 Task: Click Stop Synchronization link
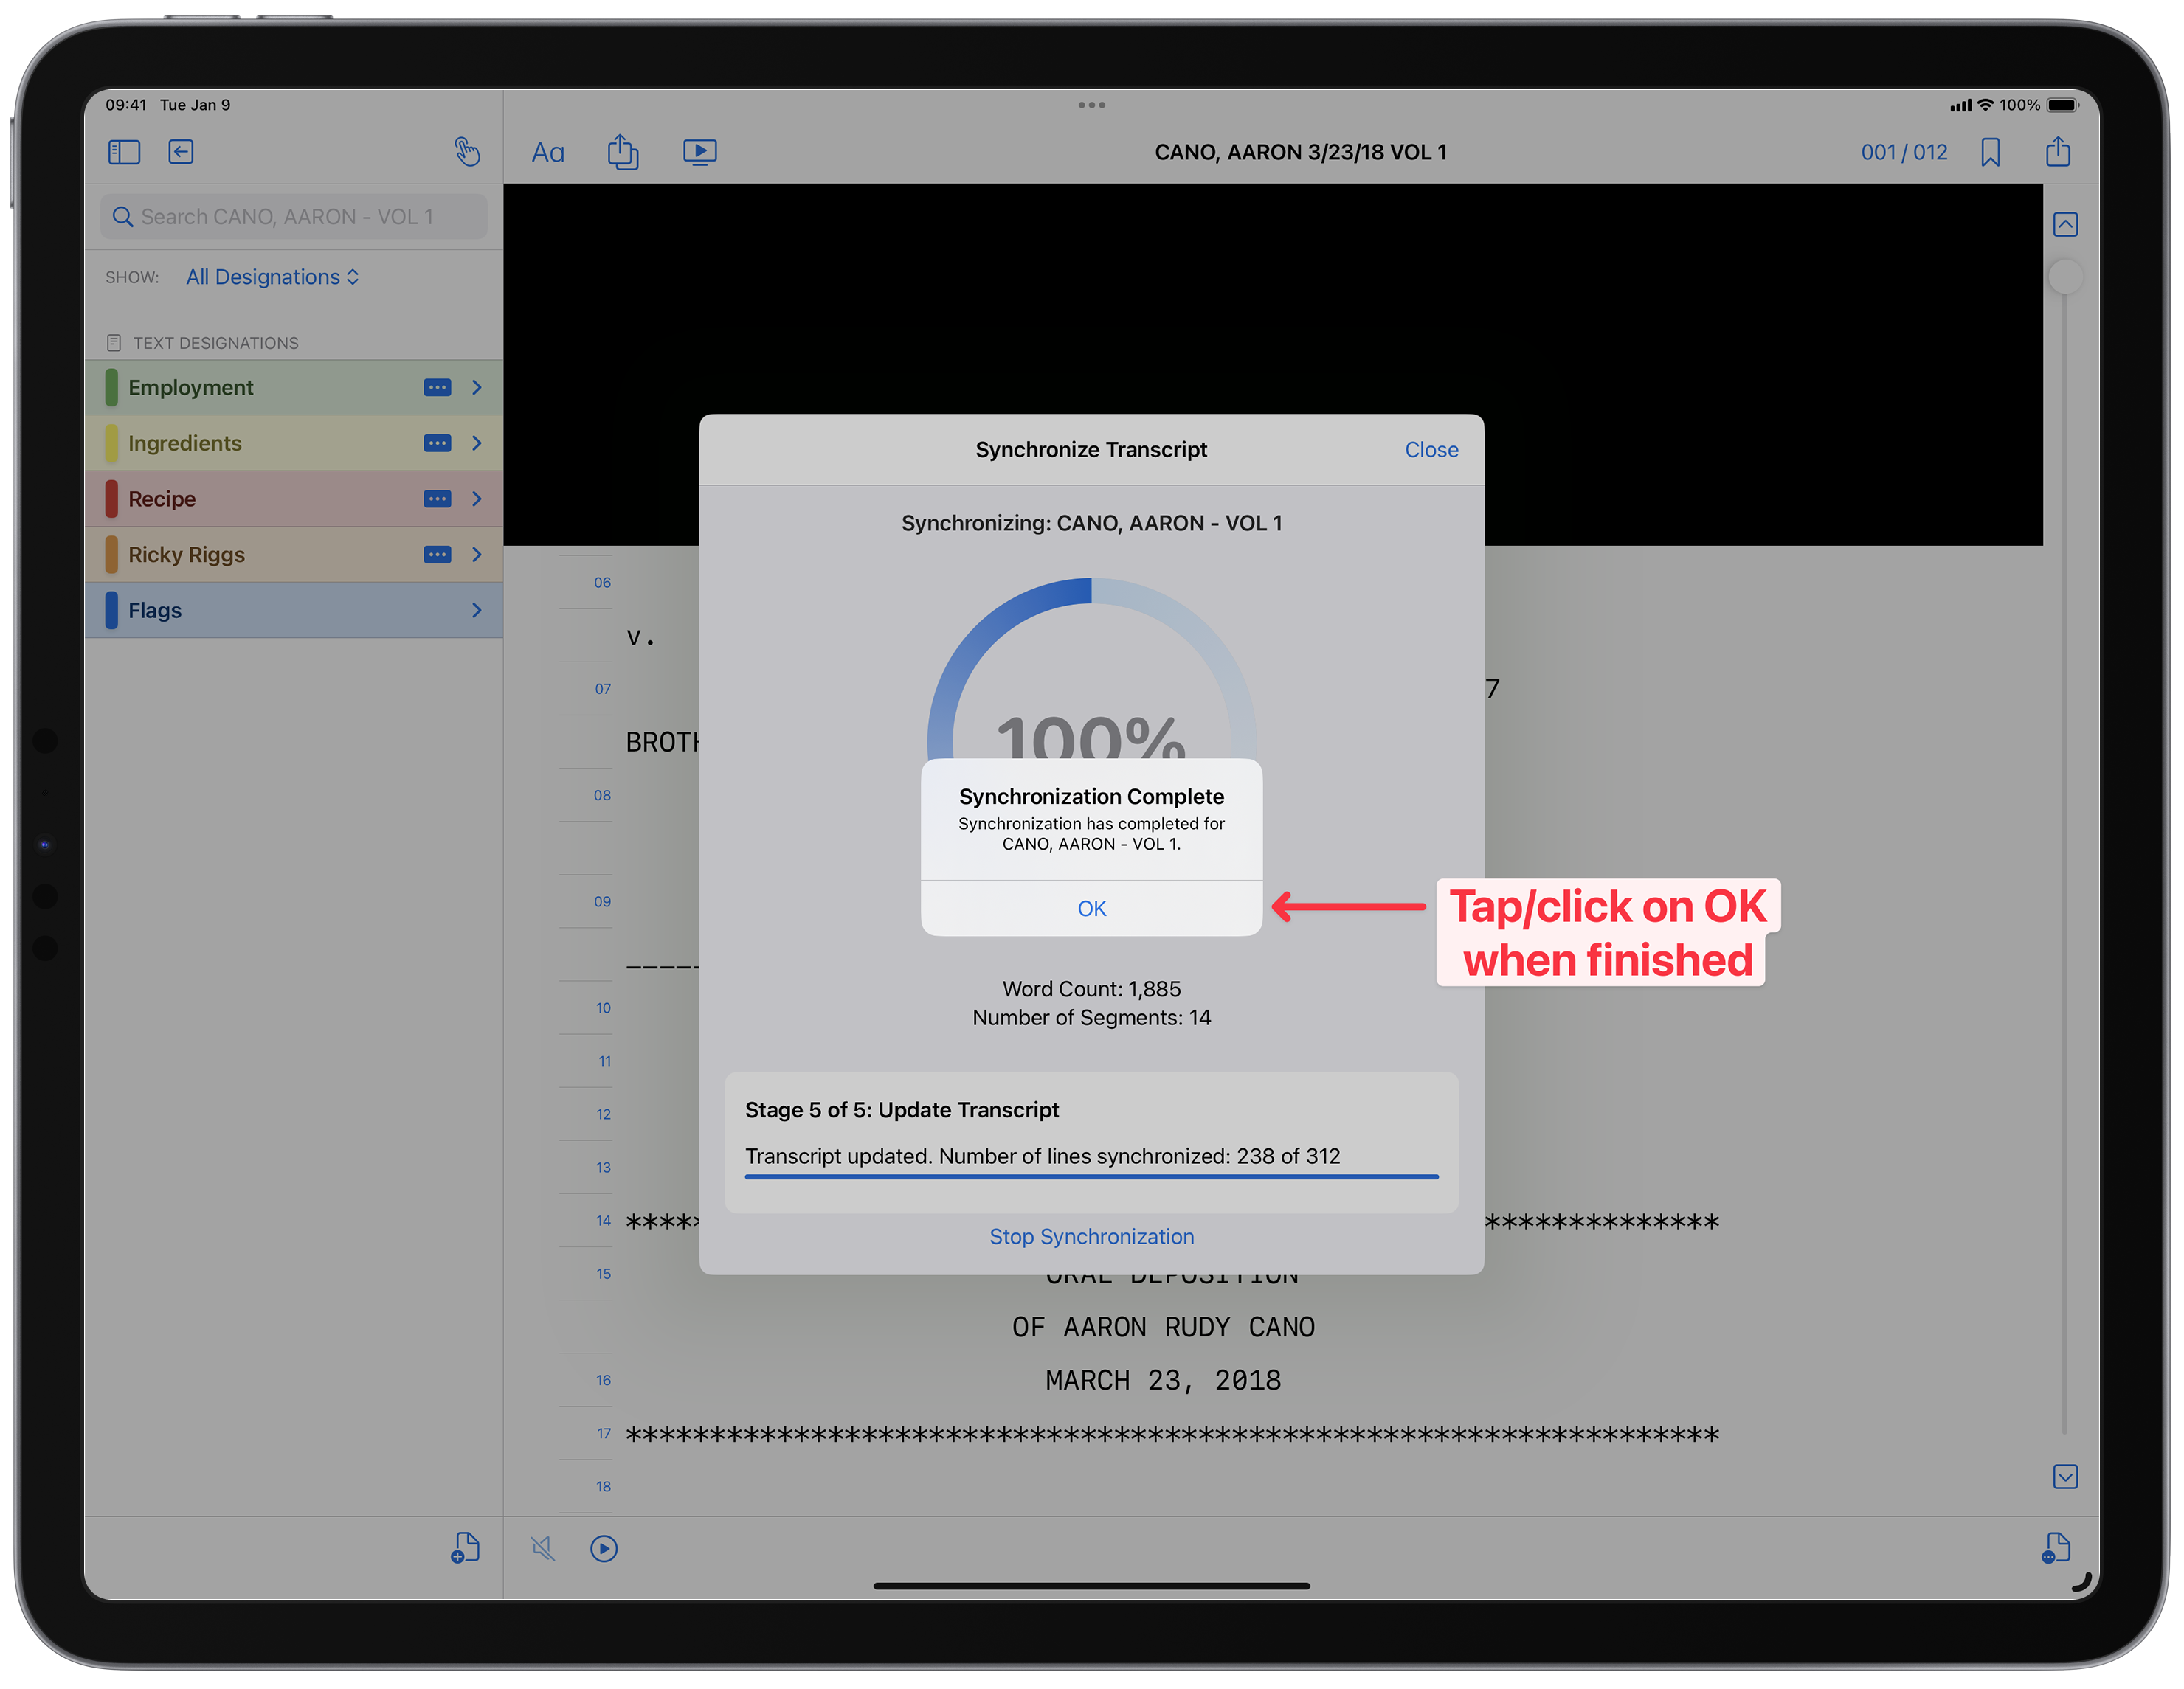1091,1236
